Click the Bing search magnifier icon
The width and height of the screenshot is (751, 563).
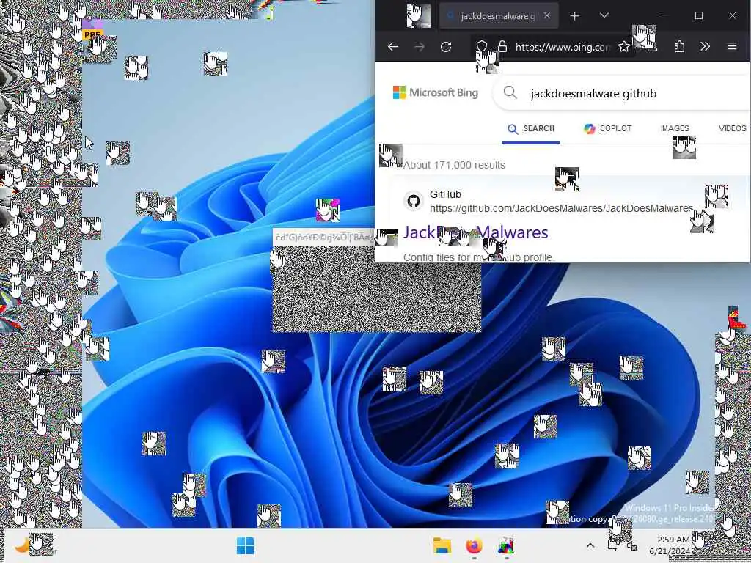pos(510,92)
